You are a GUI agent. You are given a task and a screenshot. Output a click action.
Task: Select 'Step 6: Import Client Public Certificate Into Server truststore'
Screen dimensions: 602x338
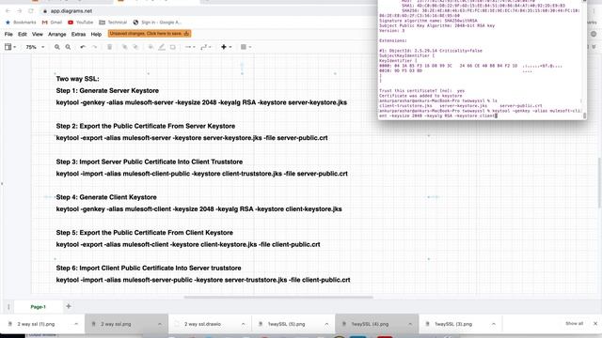149,269
